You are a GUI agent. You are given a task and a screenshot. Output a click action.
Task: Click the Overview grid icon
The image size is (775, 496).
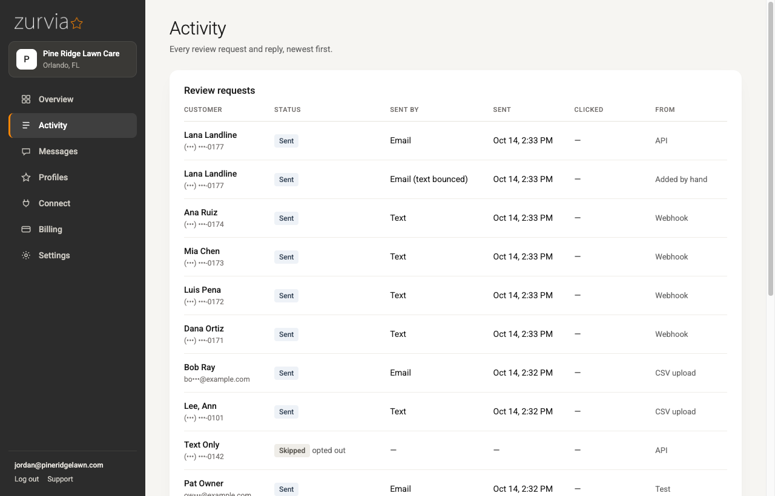26,99
